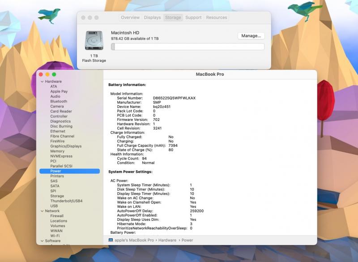Viewport: 358px width, 262px height.
Task: Open the Resources tab
Action: tap(217, 17)
